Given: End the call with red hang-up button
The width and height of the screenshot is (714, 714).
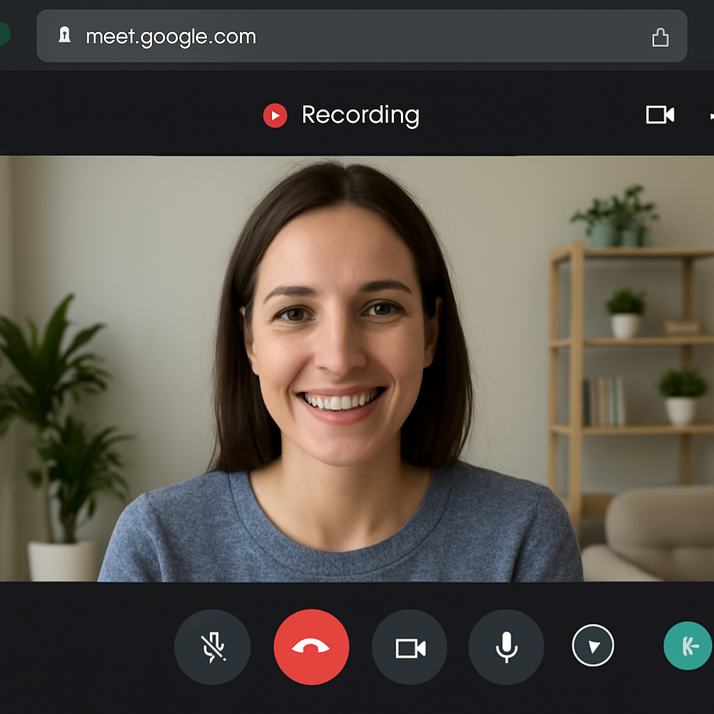Looking at the screenshot, I should click(311, 648).
